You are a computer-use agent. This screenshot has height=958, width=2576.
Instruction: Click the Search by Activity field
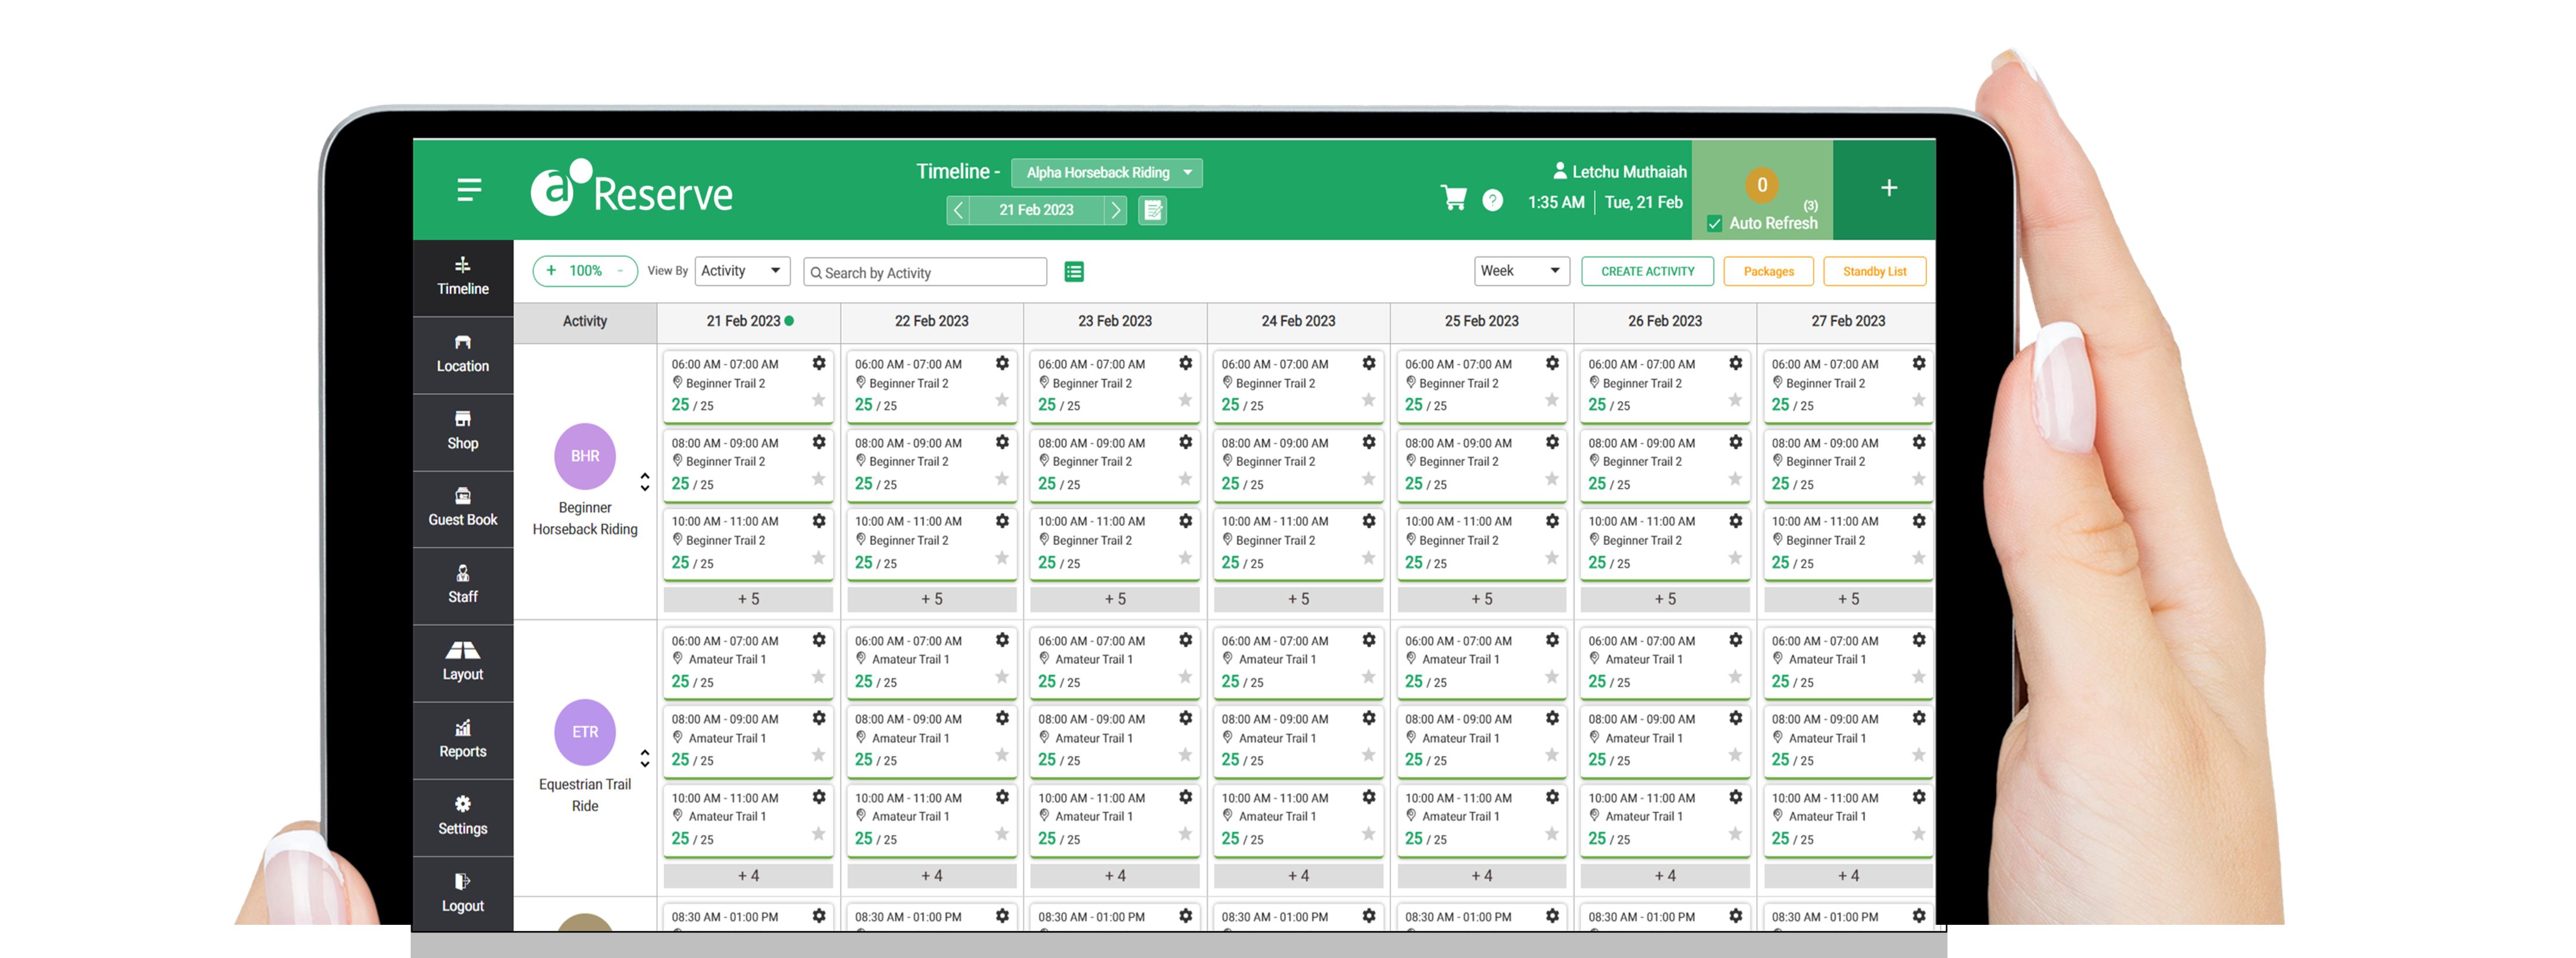[925, 272]
